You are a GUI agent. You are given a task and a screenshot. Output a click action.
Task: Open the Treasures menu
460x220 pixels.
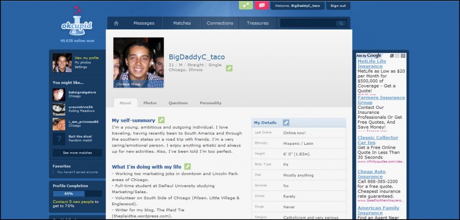(x=257, y=23)
